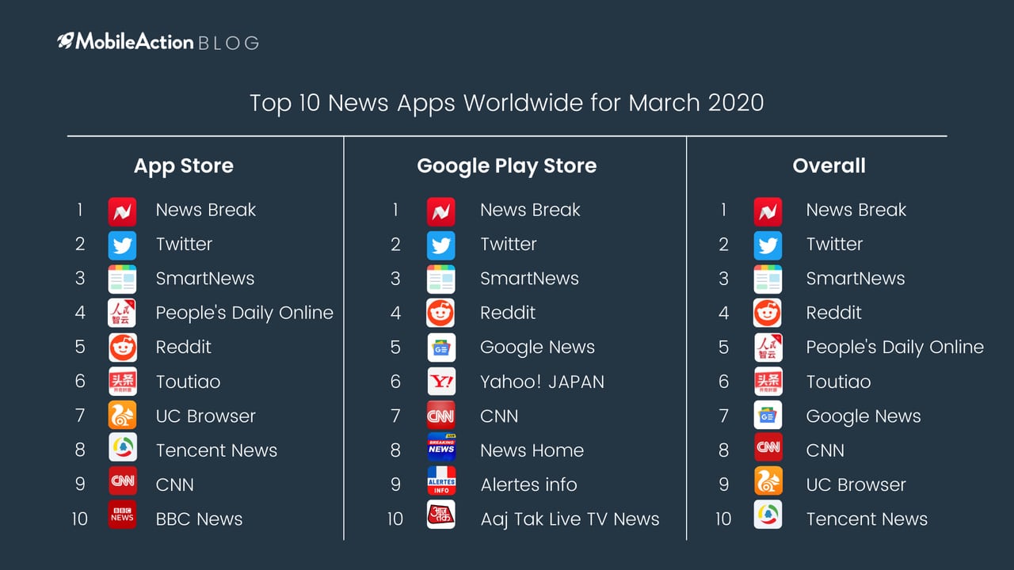Click the Yahoo! JAPAN text label

point(543,382)
